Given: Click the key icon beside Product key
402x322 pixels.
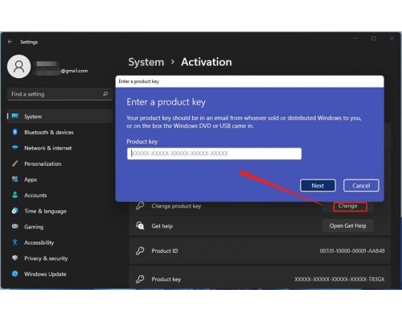Looking at the screenshot, I should 140,279.
